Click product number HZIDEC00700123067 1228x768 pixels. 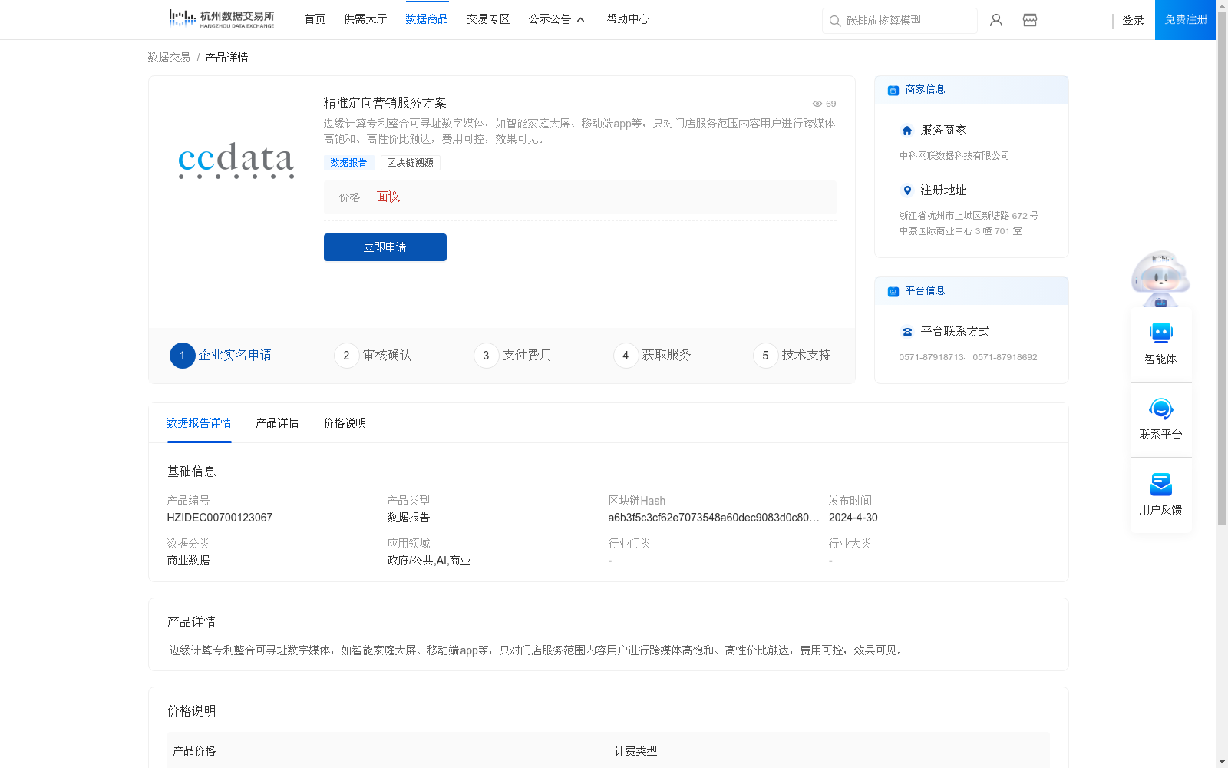tap(220, 518)
